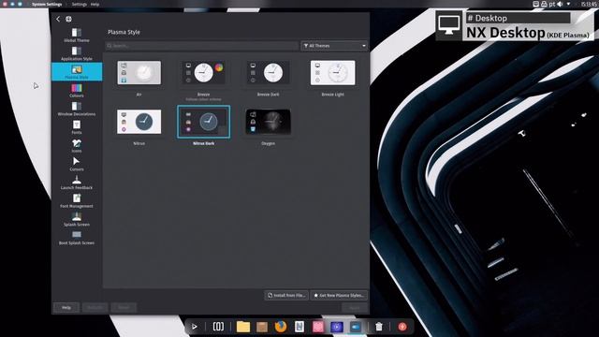Open the yellow folder file manager in dock

click(x=243, y=327)
